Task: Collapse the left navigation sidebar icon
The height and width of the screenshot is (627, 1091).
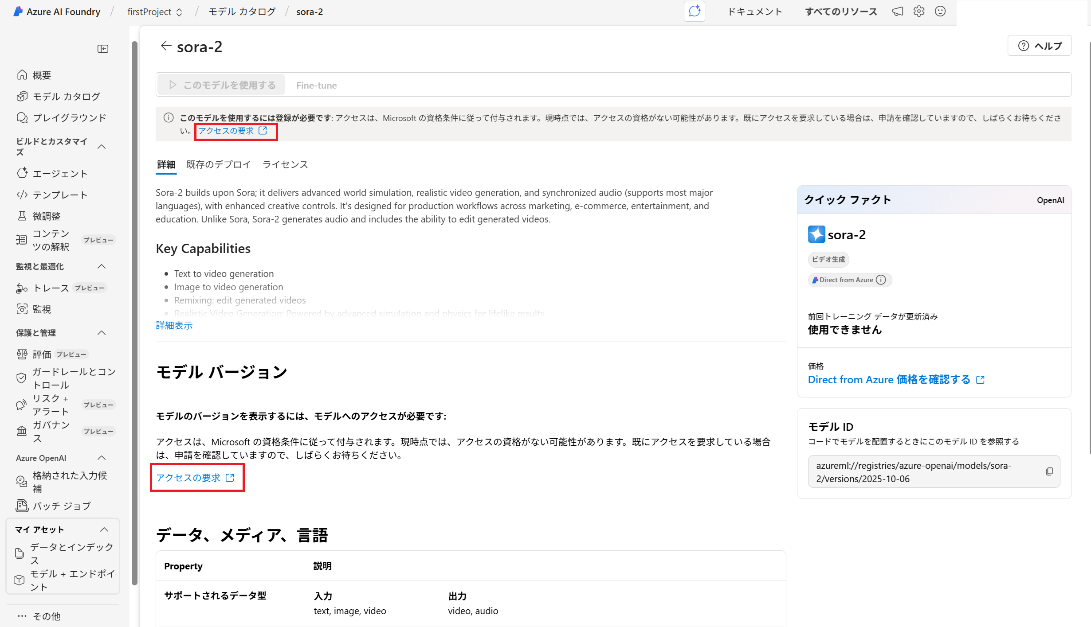Action: (x=103, y=49)
